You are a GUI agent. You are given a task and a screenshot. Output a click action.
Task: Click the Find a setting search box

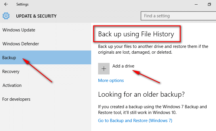[x=178, y=16]
